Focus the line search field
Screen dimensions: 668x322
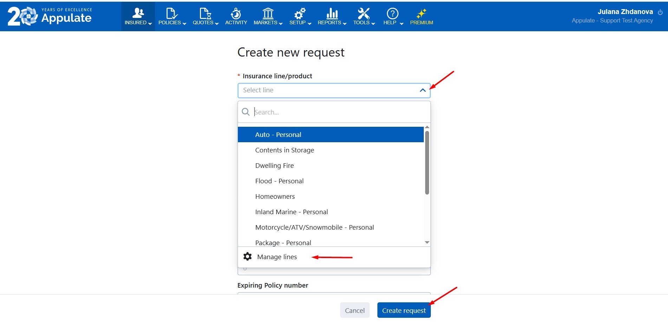337,112
